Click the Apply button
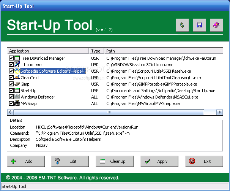The height and width of the screenshot is (191, 230). click(159, 161)
